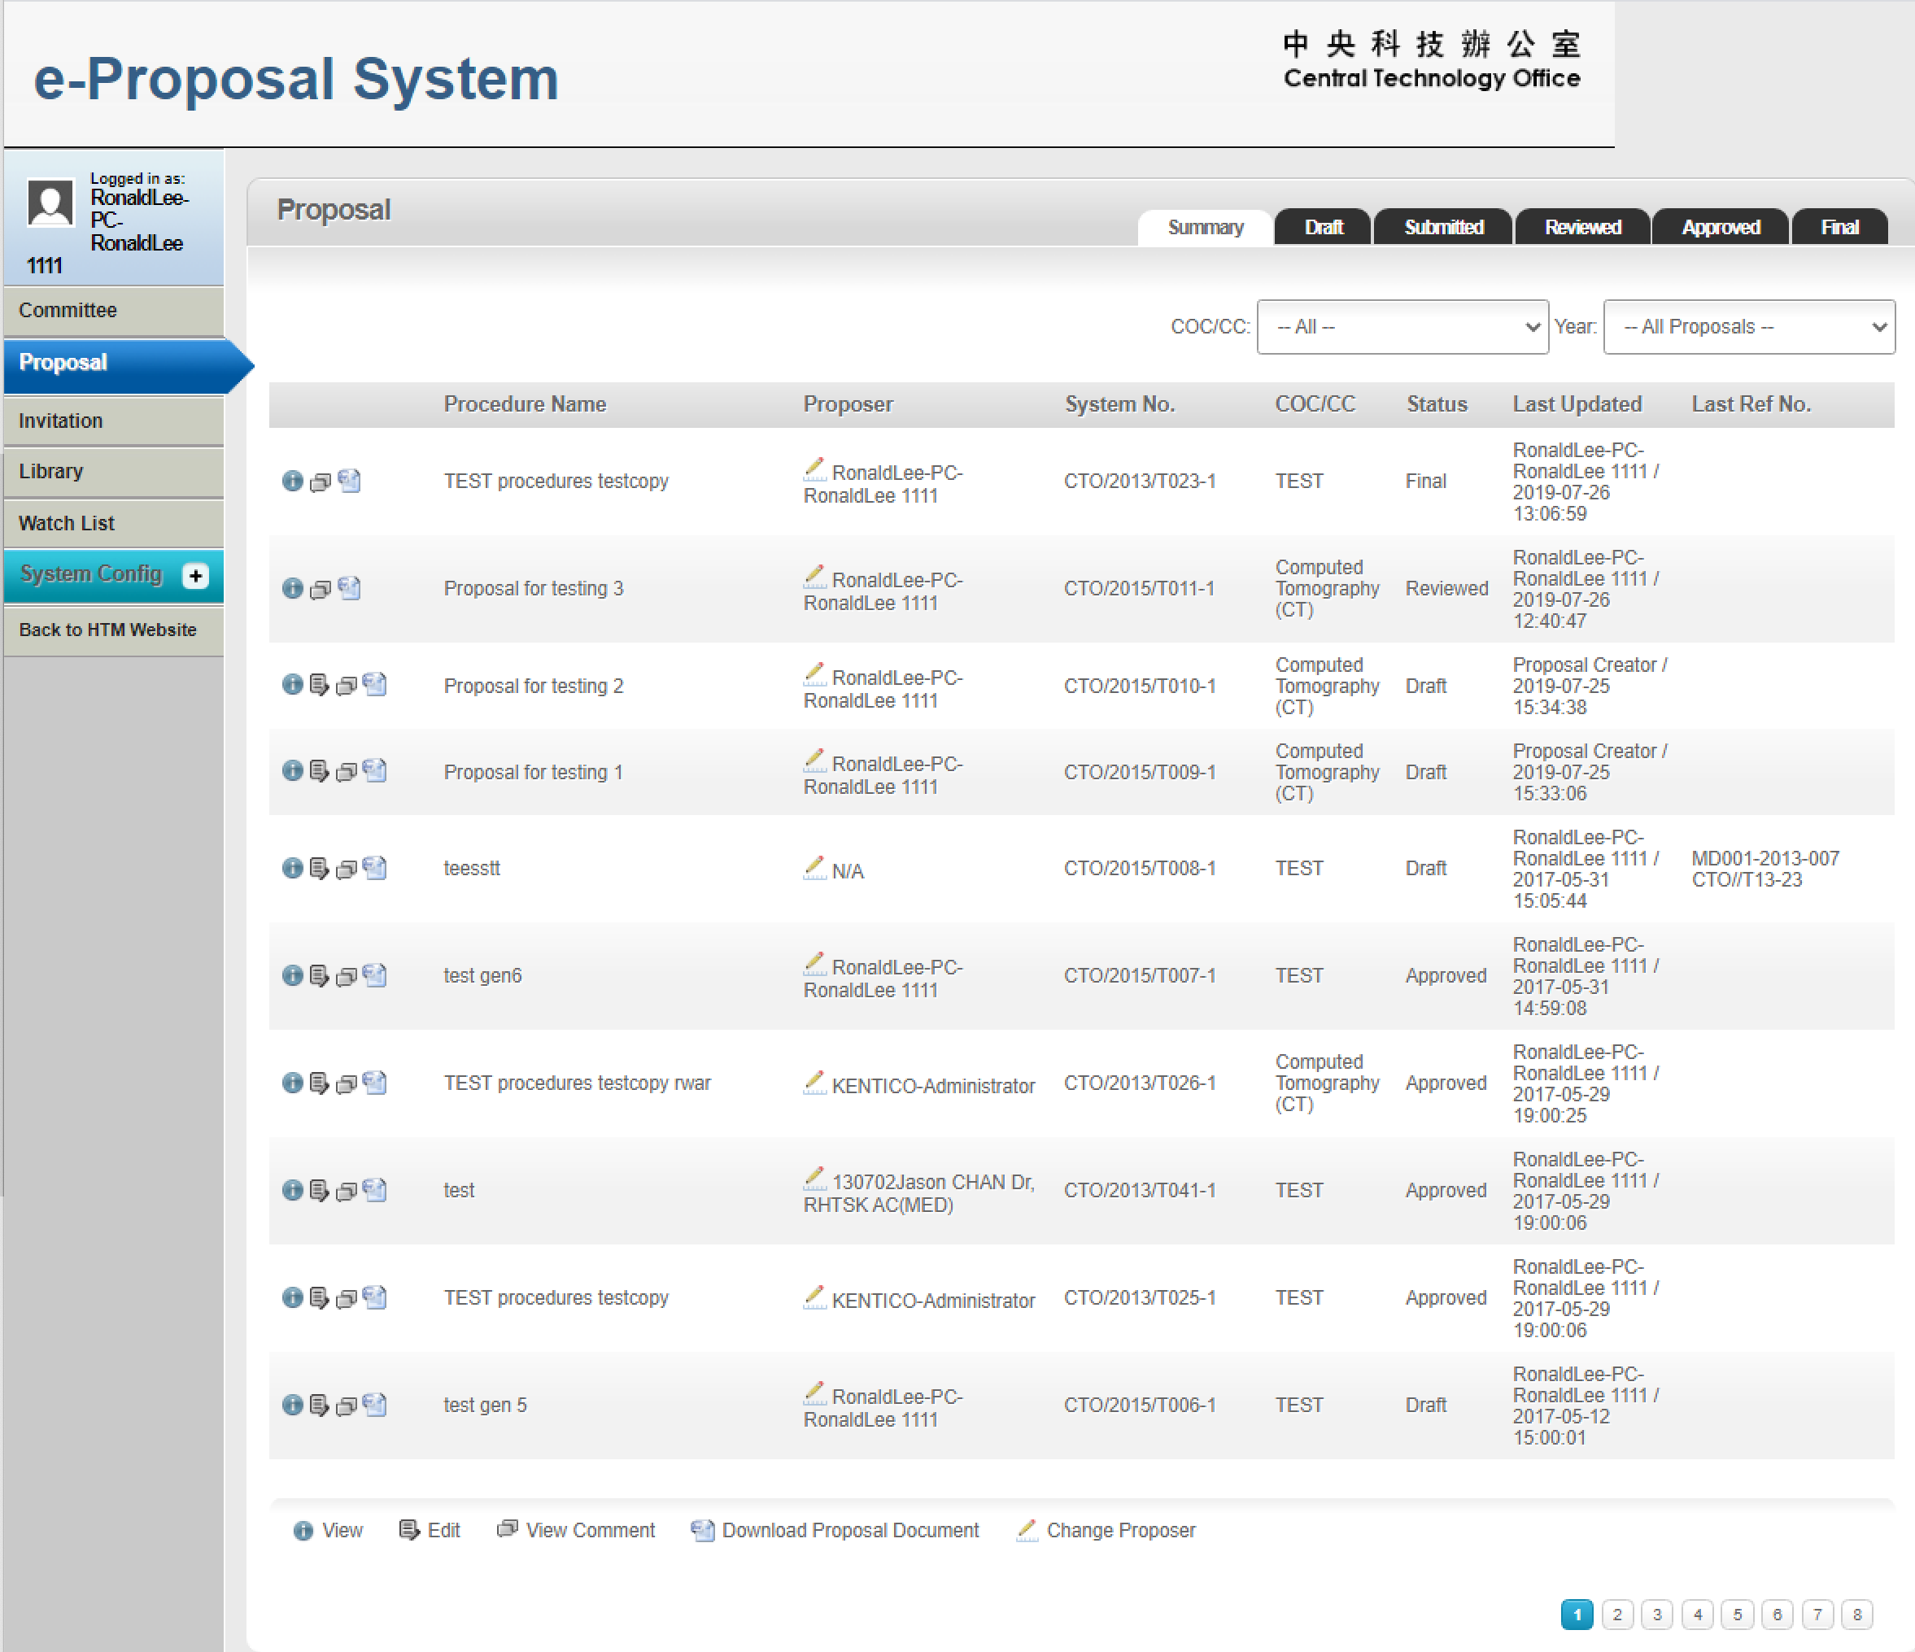Open the view info icon for TEST procedures testcopy Final row
This screenshot has width=1915, height=1652.
tap(292, 481)
